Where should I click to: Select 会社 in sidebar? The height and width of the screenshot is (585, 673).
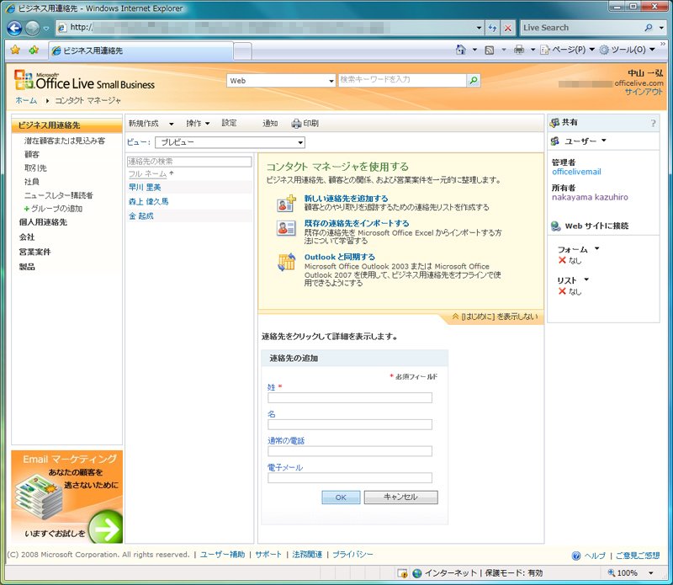tap(27, 237)
